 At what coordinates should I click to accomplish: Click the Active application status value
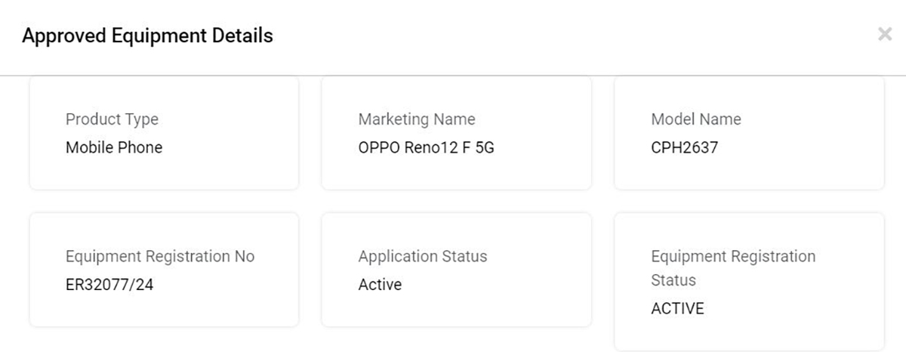380,285
